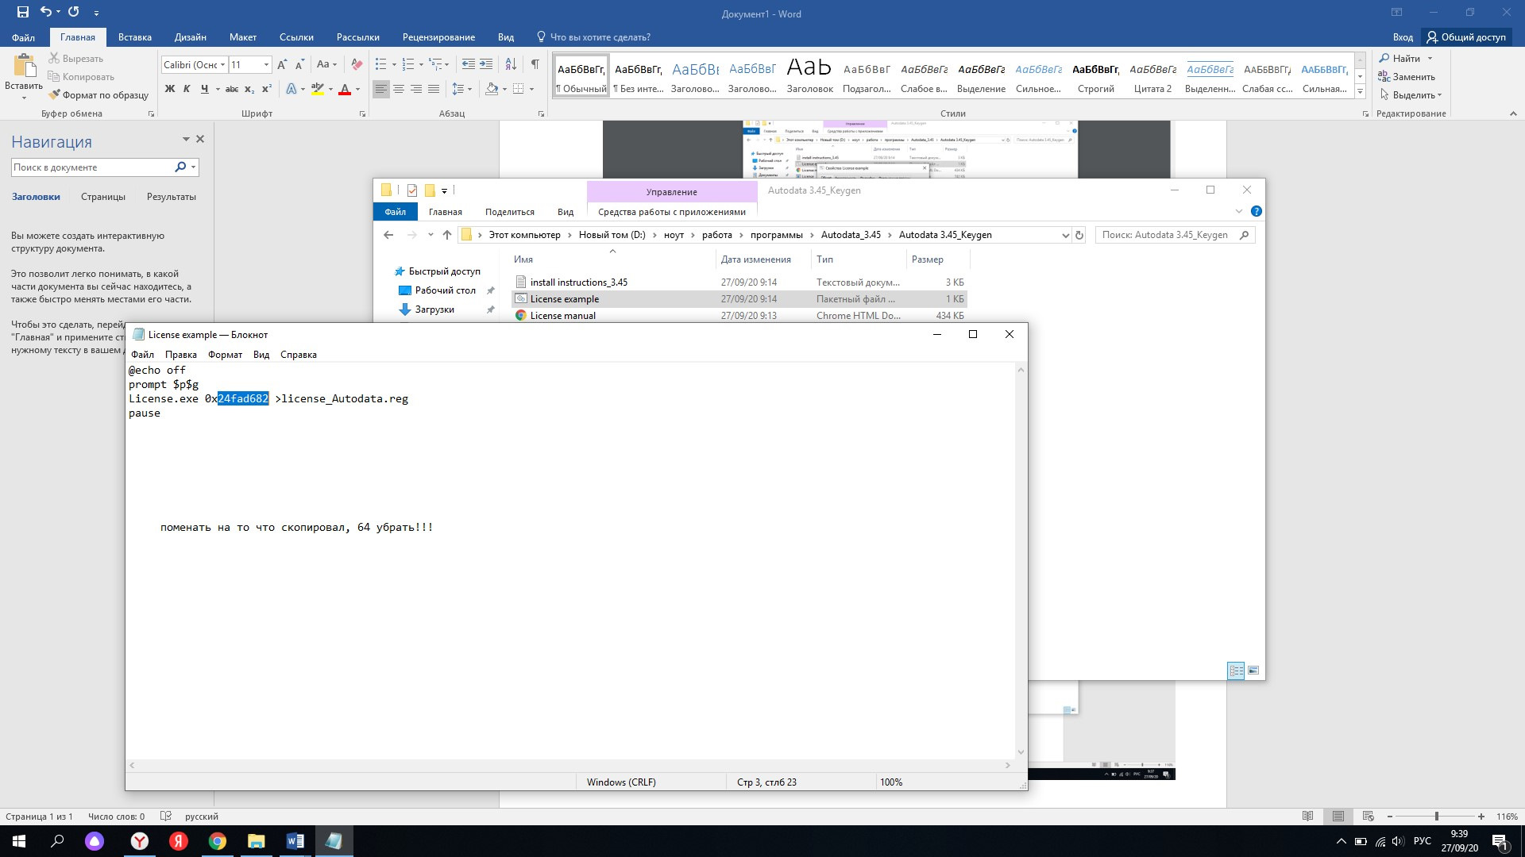Open the Notepad Формат menu
Screen dimensions: 1525x857
click(225, 355)
